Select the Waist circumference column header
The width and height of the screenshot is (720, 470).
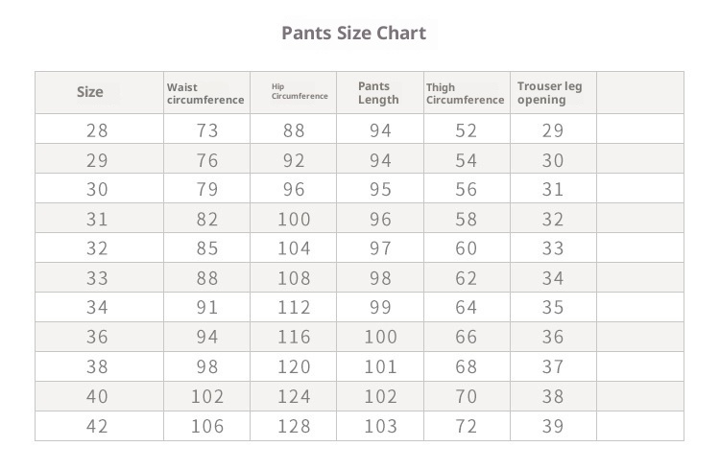pyautogui.click(x=204, y=93)
